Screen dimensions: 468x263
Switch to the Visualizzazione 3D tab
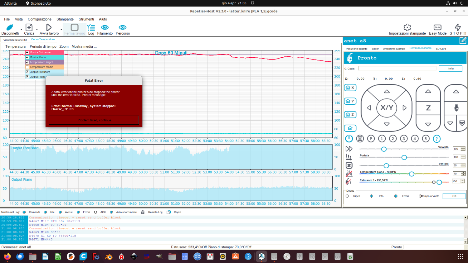(15, 40)
